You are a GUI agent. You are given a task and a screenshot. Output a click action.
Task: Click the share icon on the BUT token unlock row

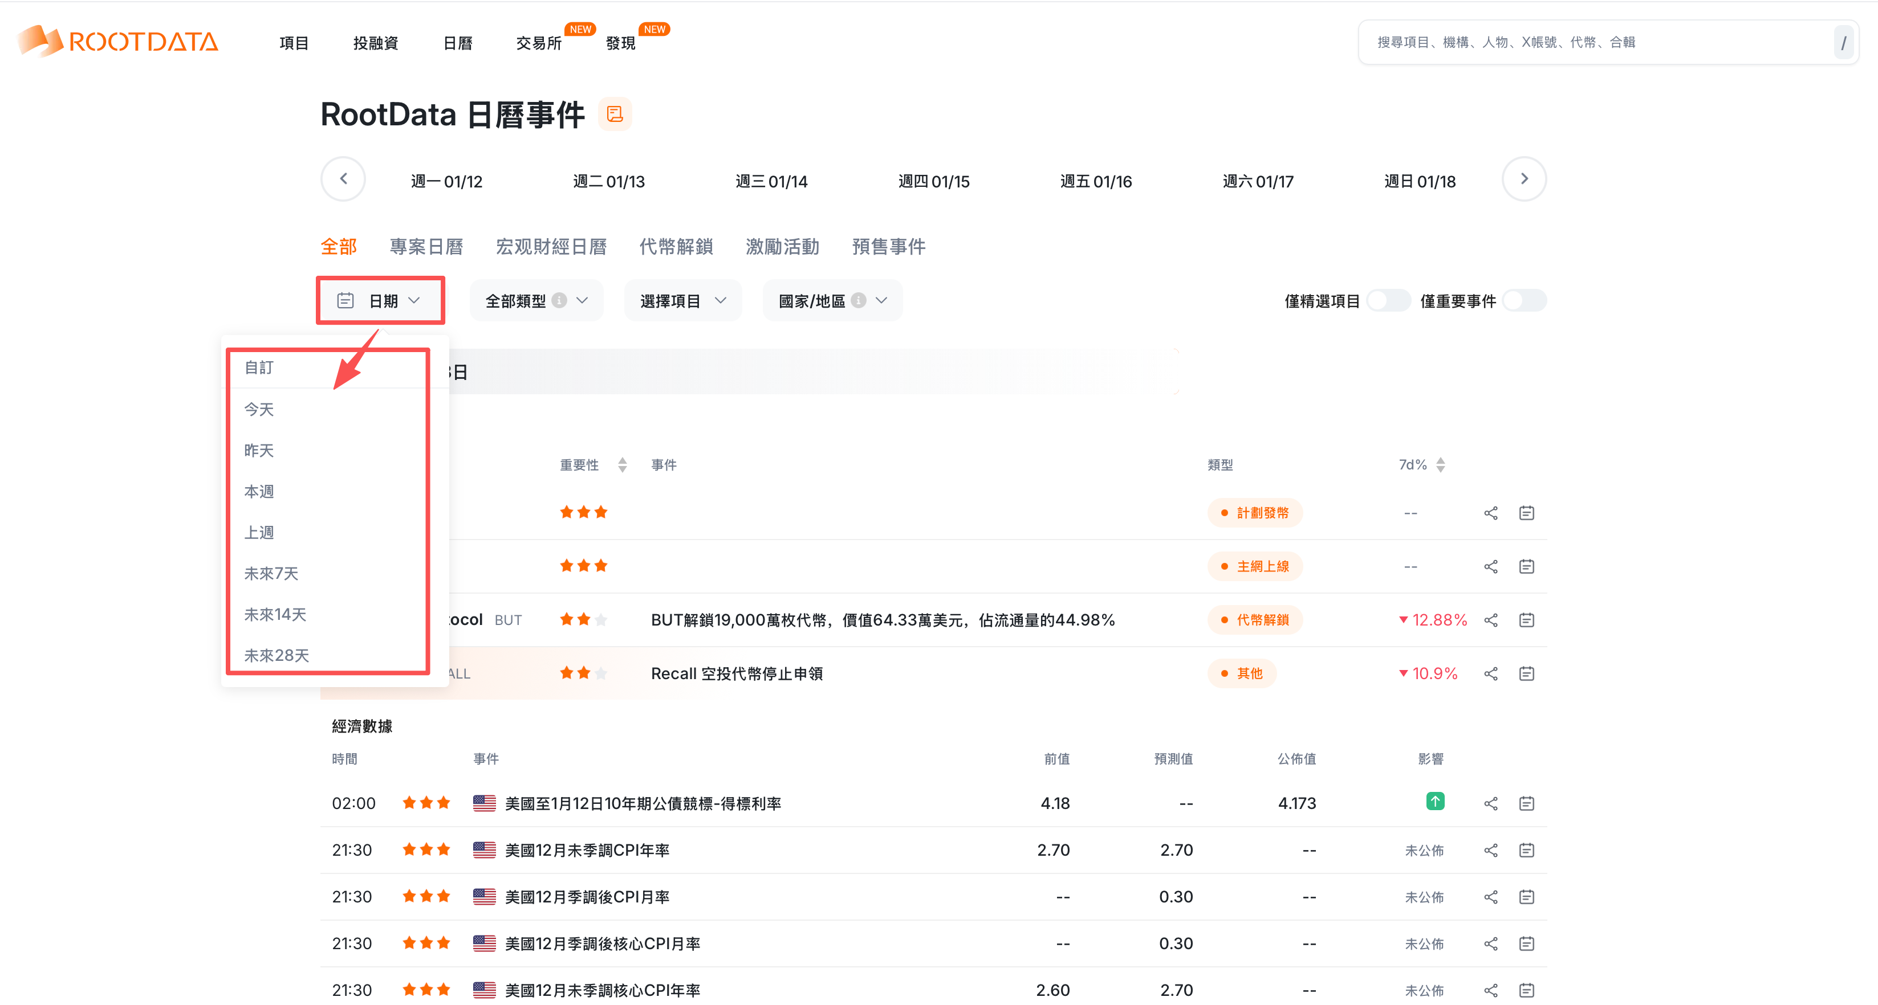tap(1490, 620)
